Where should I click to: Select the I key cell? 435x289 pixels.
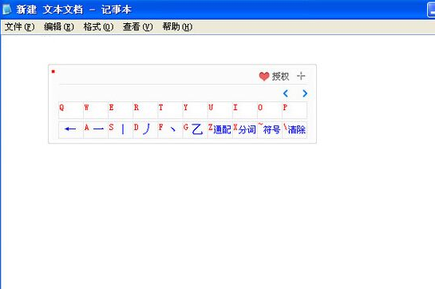pos(245,110)
